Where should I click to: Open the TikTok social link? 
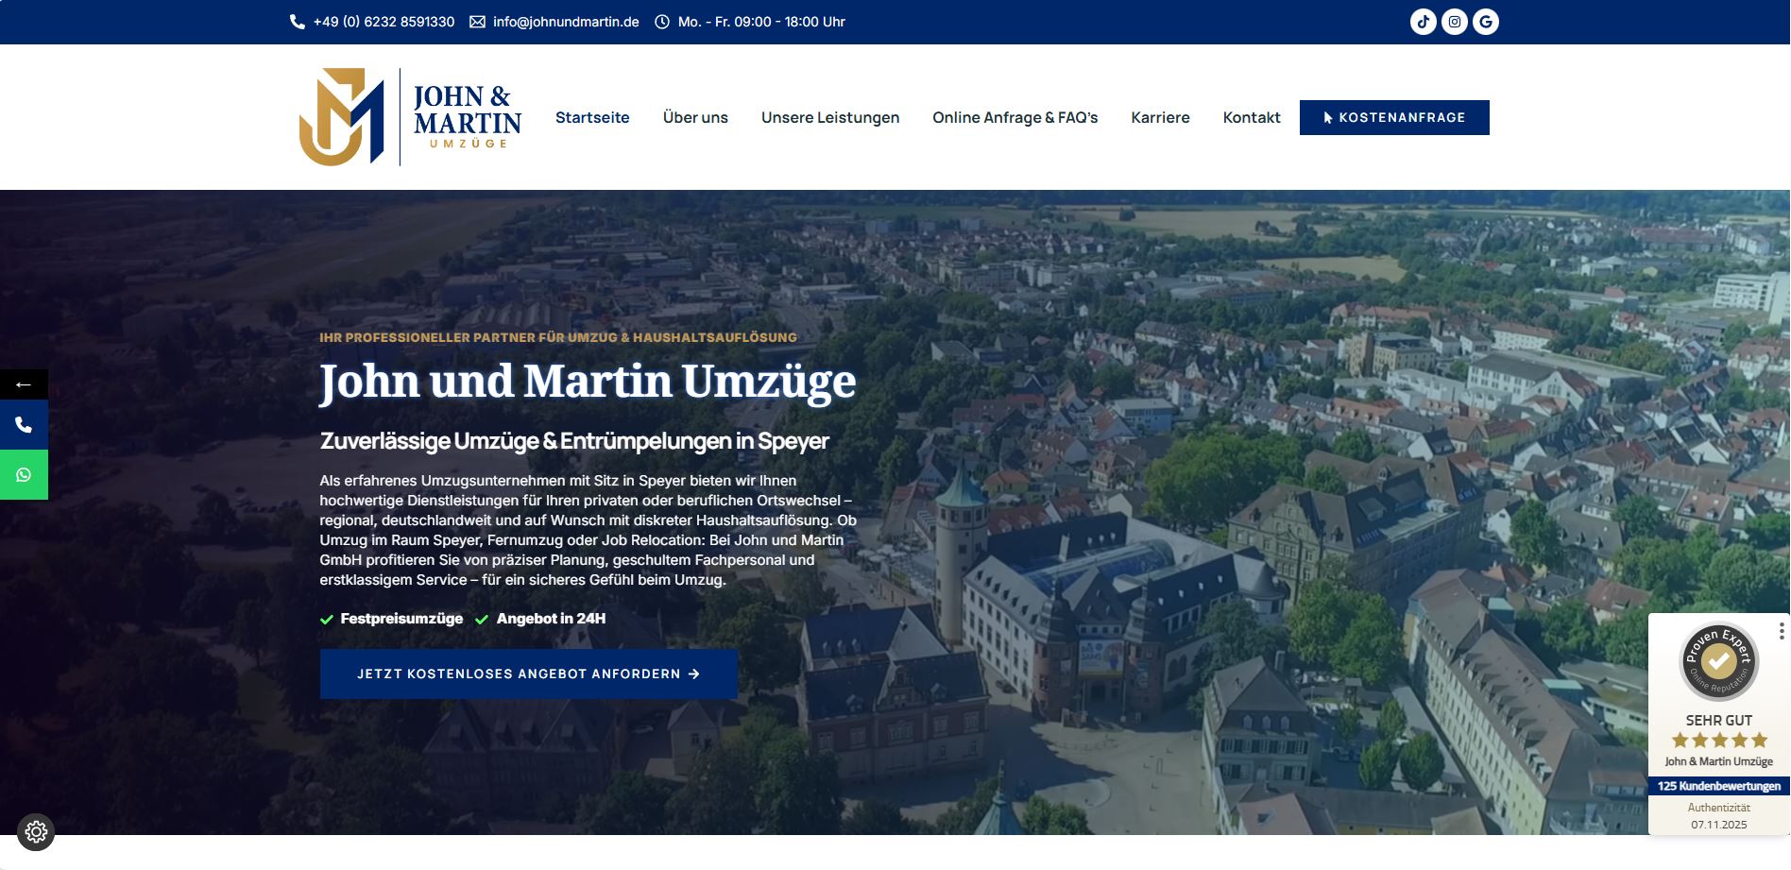pyautogui.click(x=1424, y=22)
